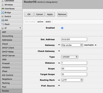Collapse the Routing Mark arrow
This screenshot has width=103, height=93.
(x=59, y=80)
